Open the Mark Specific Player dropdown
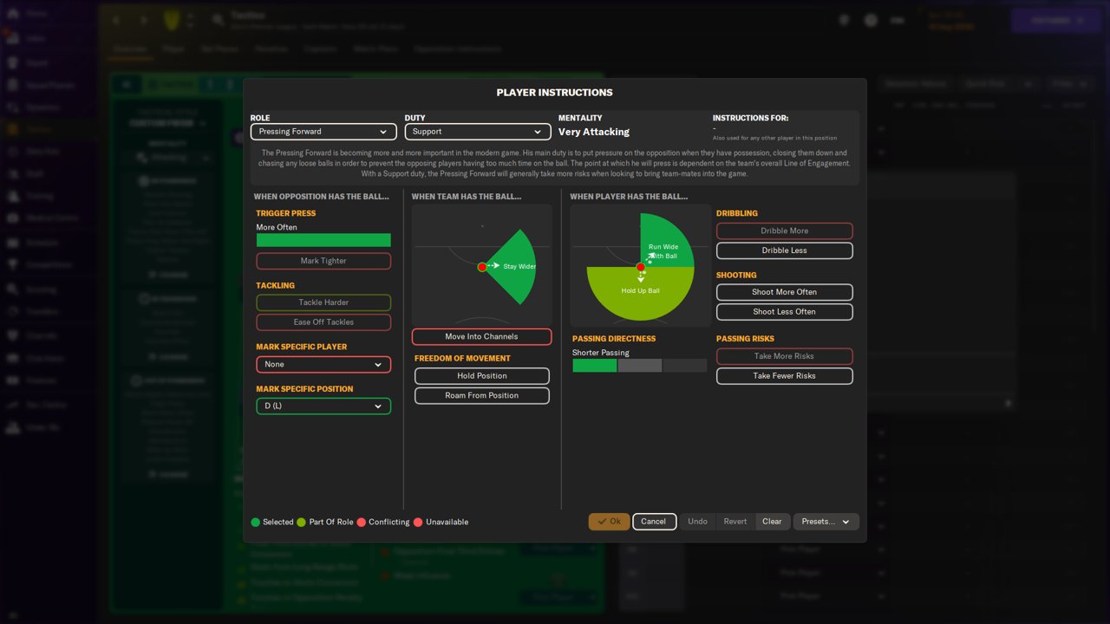 [x=323, y=364]
